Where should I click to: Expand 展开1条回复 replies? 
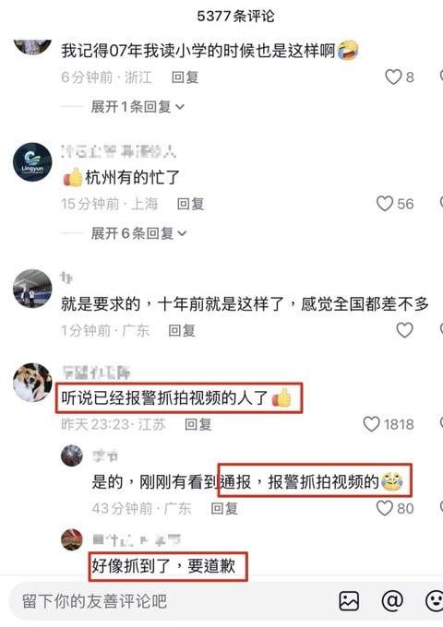[x=138, y=107]
